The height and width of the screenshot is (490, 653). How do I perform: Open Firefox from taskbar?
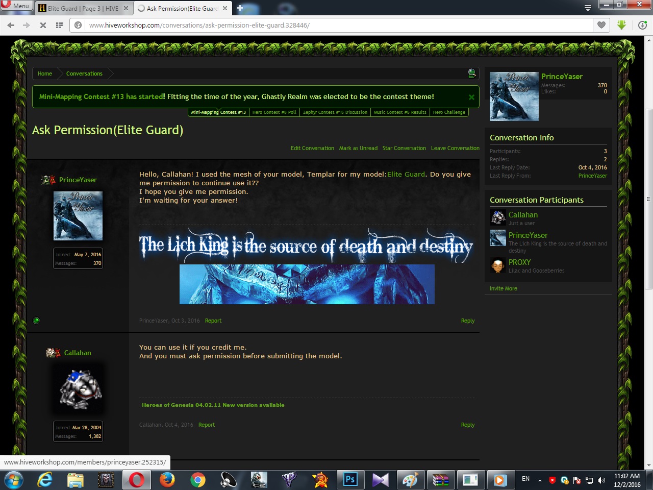point(167,480)
